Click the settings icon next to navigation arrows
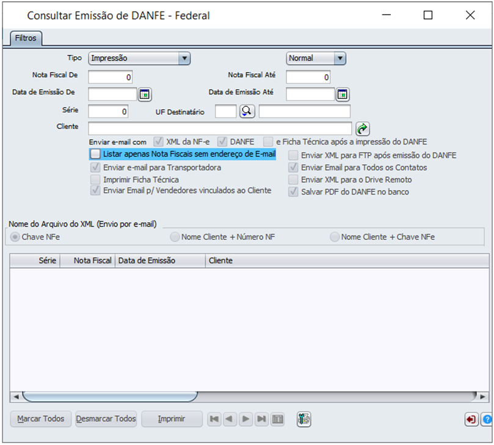The image size is (494, 445). click(x=304, y=419)
